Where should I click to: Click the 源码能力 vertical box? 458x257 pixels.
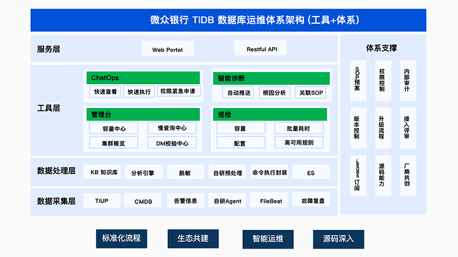[383, 176]
